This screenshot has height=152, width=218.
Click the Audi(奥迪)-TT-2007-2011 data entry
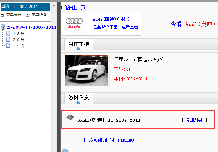(110, 120)
